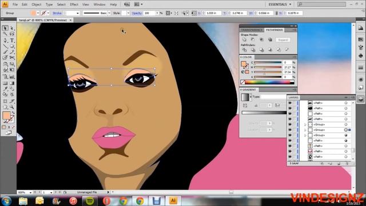Apply Divide pathfinder
The width and height of the screenshot is (366, 206).
244,50
